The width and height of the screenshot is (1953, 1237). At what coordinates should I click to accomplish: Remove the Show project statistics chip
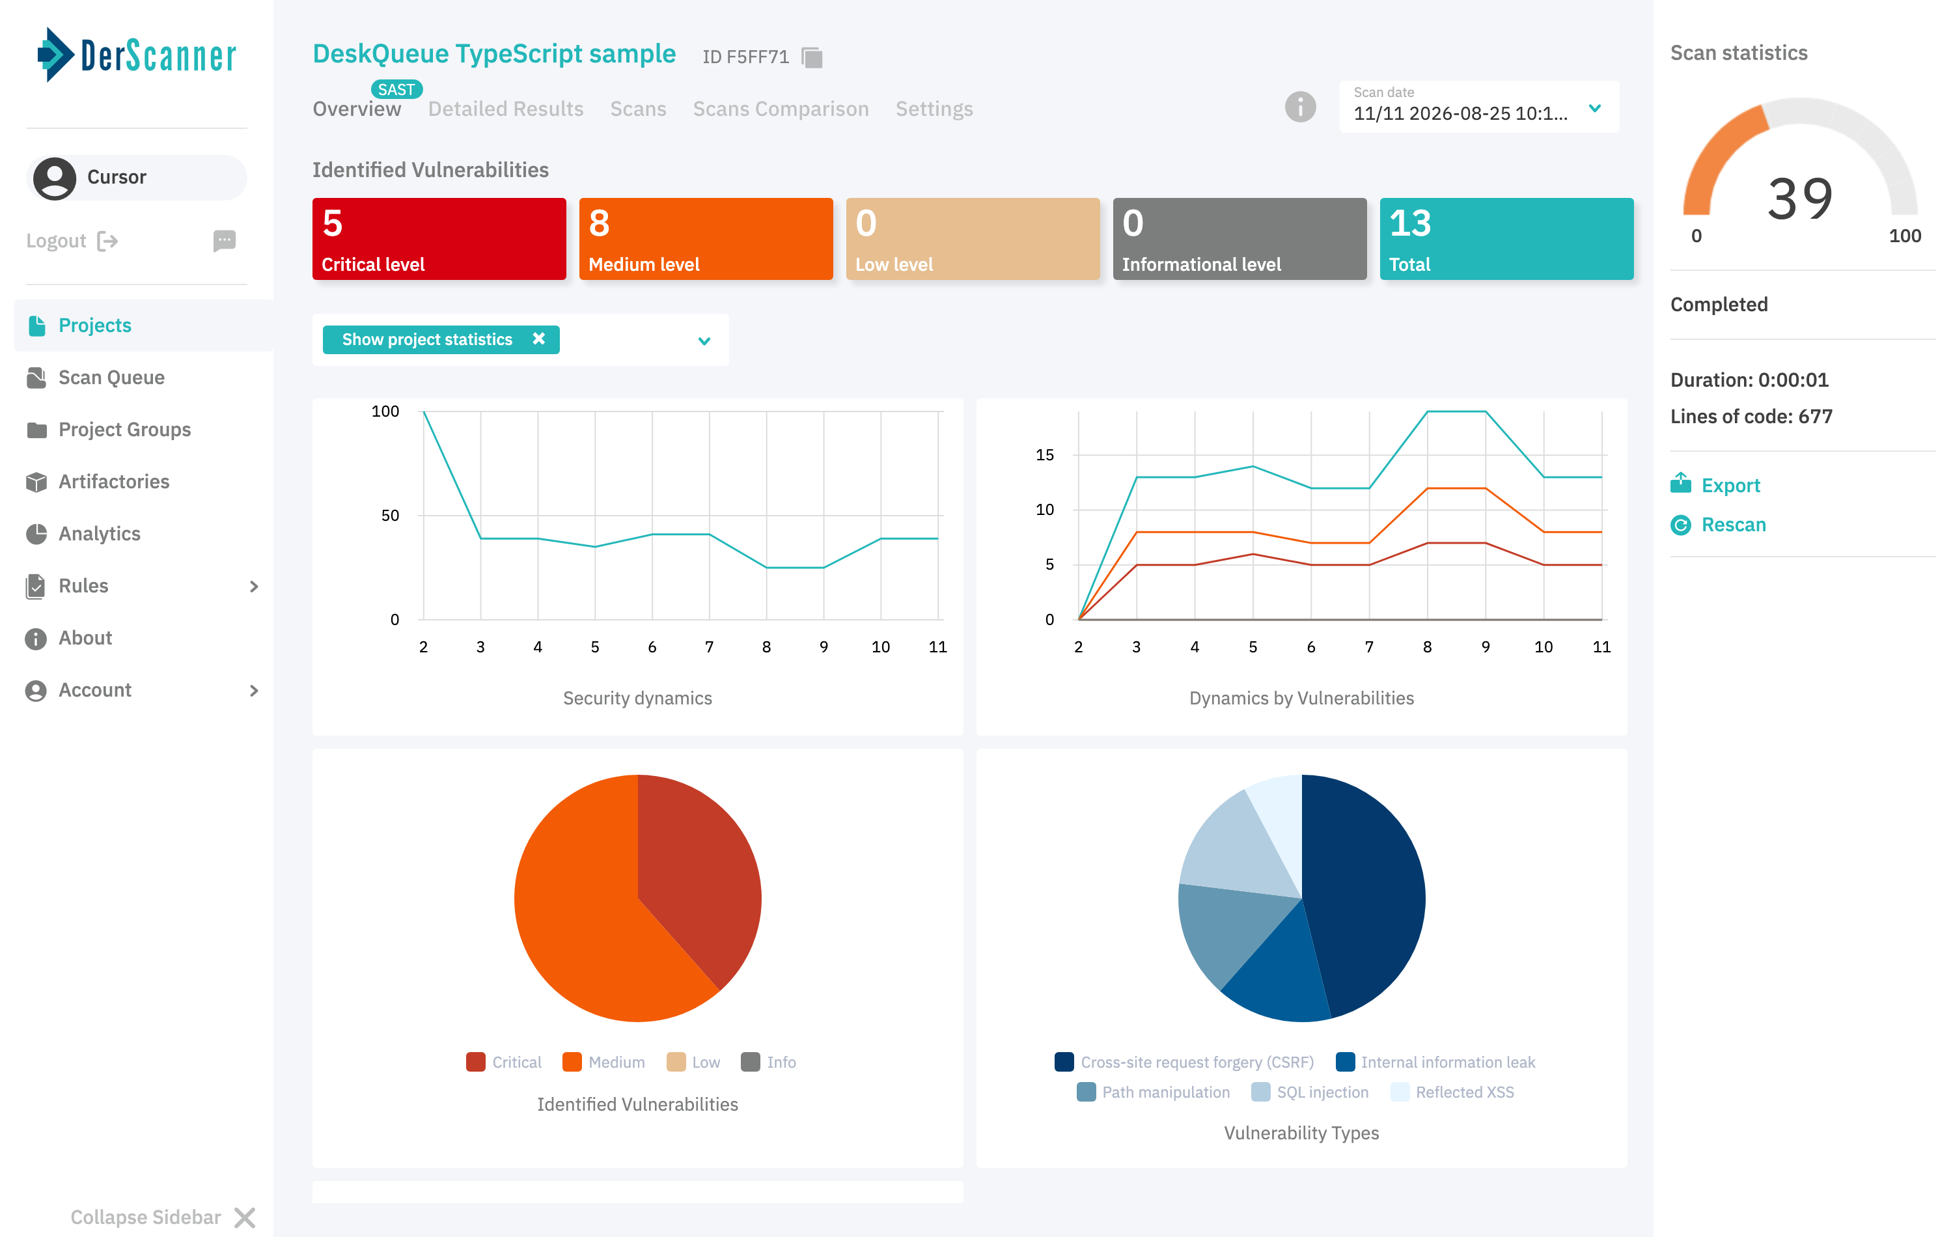538,339
